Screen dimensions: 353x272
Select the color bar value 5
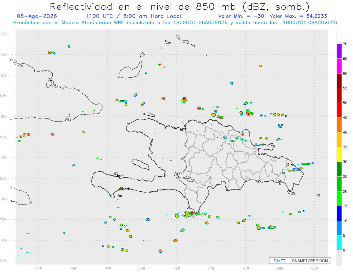click(344, 236)
